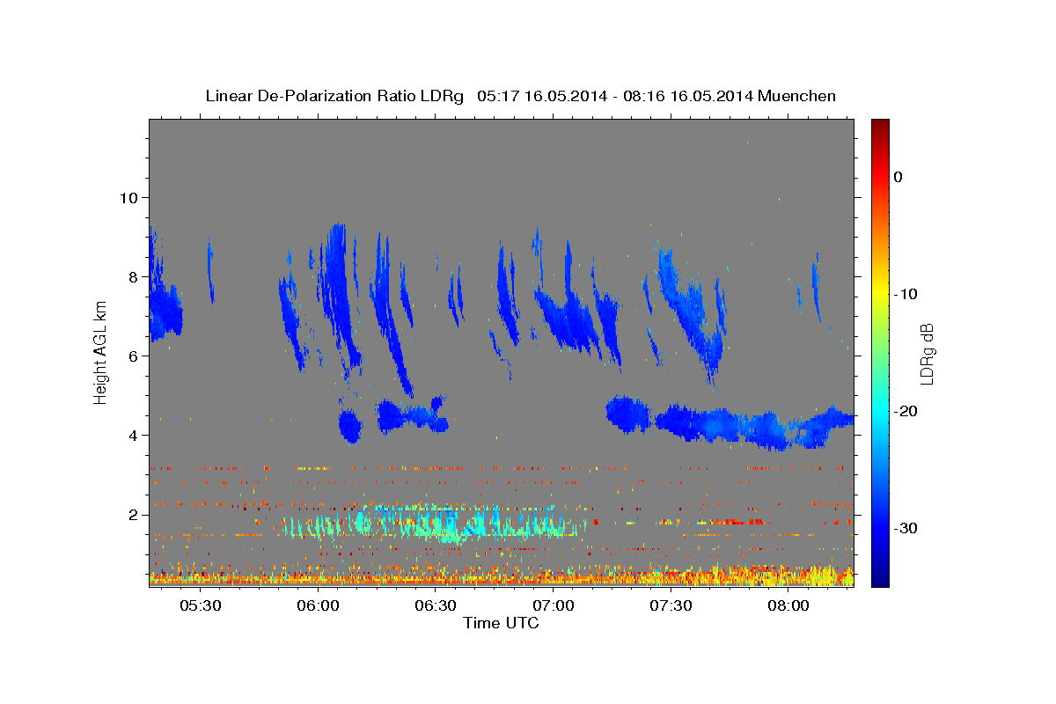Click the height tick label 8

pyautogui.click(x=134, y=276)
